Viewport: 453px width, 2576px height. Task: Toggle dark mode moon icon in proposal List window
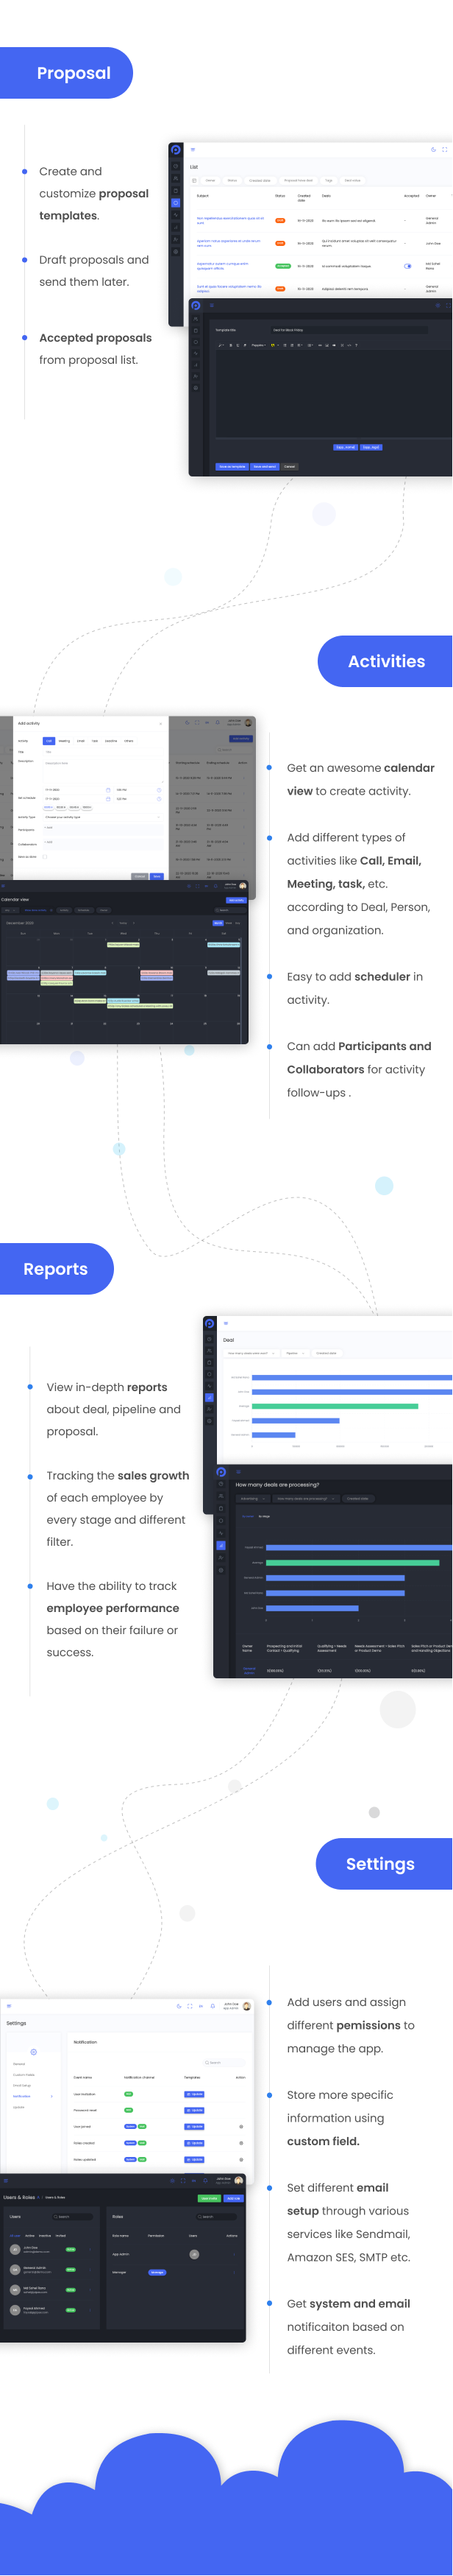(433, 149)
